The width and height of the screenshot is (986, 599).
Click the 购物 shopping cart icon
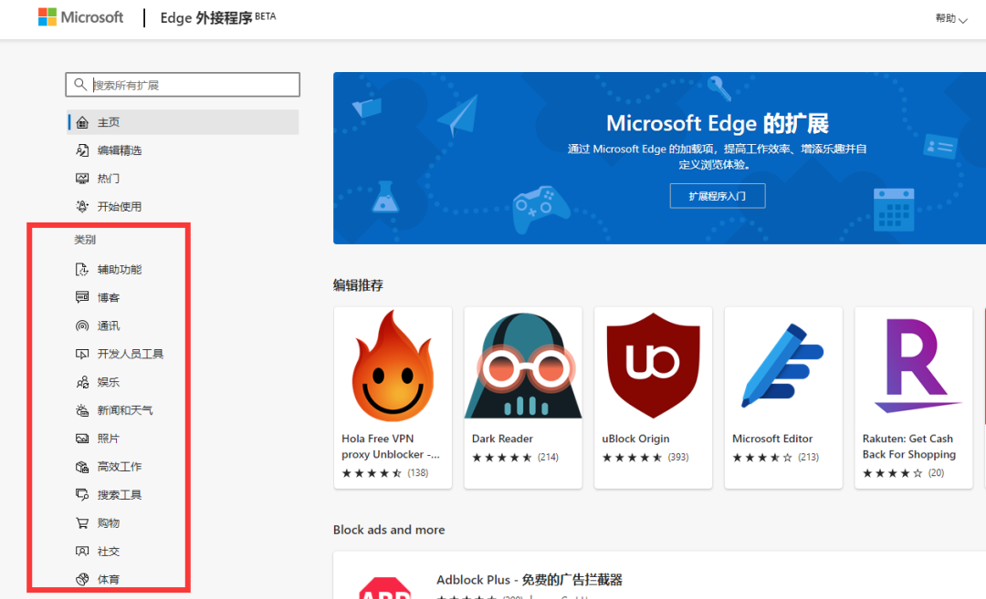point(82,523)
